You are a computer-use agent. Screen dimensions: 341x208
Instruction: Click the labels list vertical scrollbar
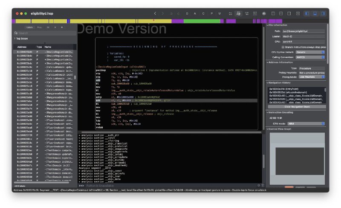(75, 77)
